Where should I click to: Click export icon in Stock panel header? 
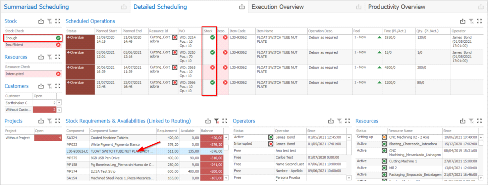41,21
